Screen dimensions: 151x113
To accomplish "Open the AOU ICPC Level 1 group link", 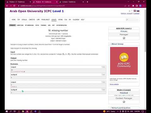I will pyautogui.click(x=124, y=28).
